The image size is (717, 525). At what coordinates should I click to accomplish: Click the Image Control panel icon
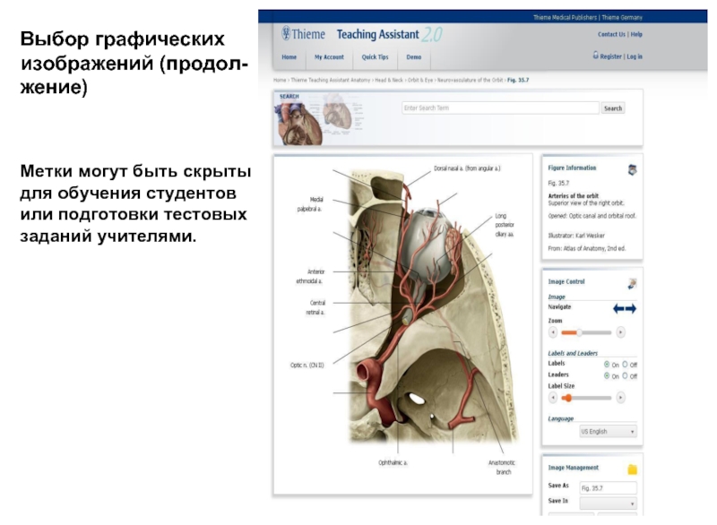pos(632,284)
